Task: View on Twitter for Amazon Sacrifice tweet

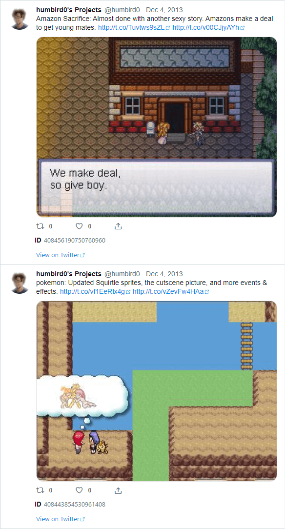Action: [60, 255]
